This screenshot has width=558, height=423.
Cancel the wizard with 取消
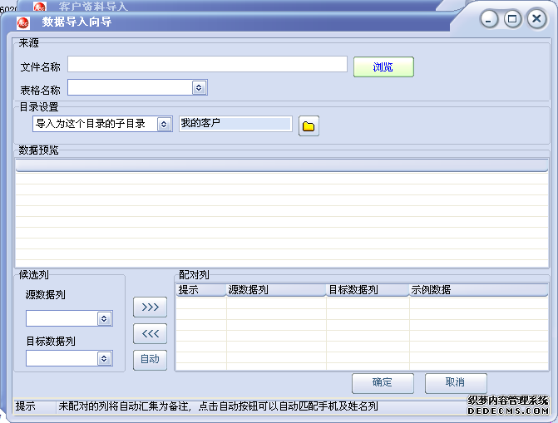click(x=455, y=382)
